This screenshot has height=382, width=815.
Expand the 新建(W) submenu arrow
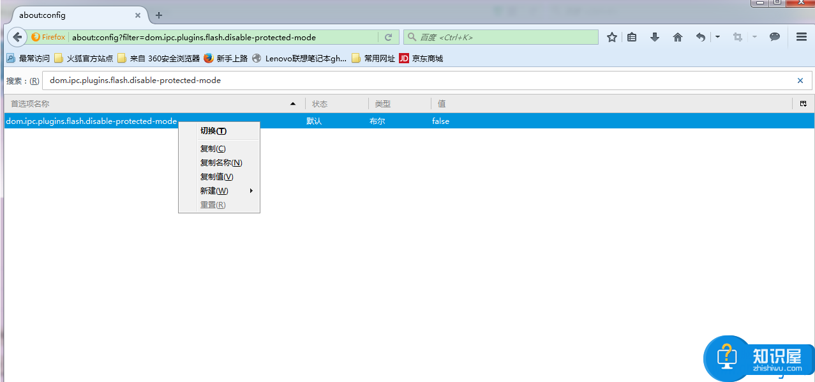[251, 190]
